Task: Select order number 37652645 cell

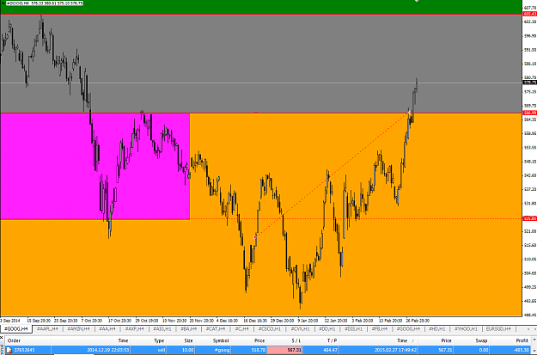Action: (24, 350)
